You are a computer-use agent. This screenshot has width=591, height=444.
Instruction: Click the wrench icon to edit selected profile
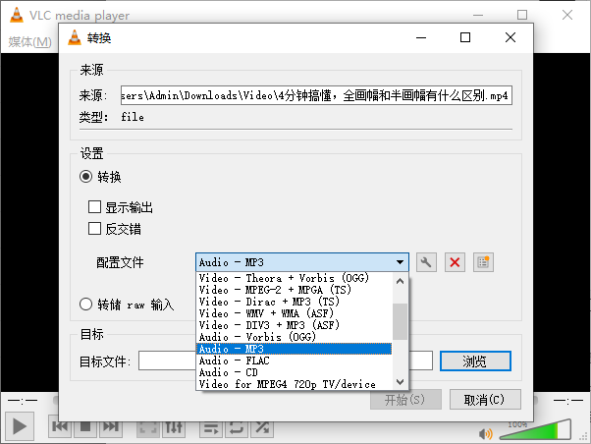pos(426,262)
